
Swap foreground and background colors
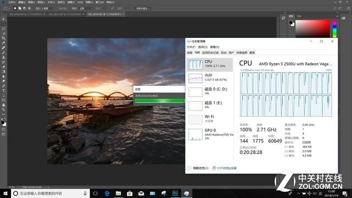[x=5, y=119]
